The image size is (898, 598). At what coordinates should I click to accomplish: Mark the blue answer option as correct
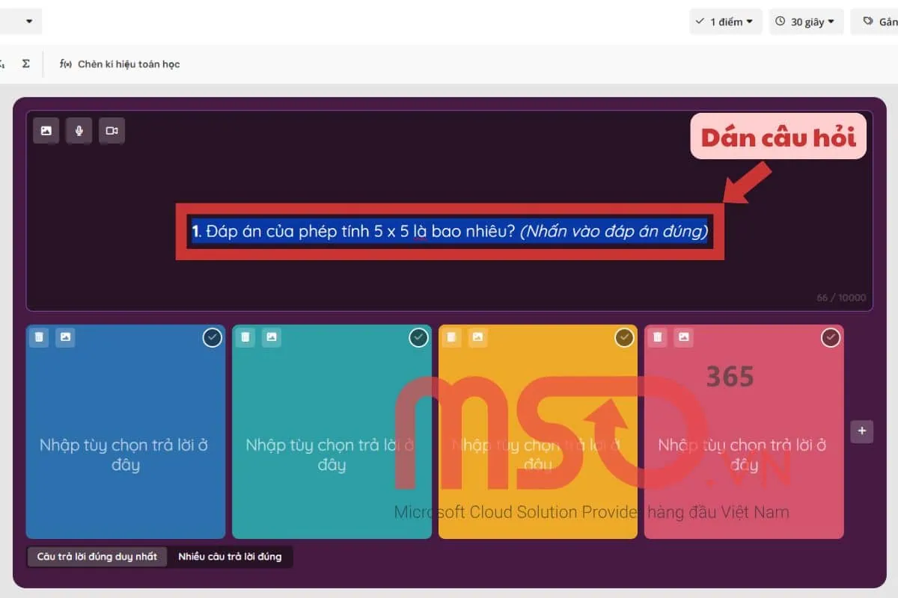pyautogui.click(x=212, y=337)
